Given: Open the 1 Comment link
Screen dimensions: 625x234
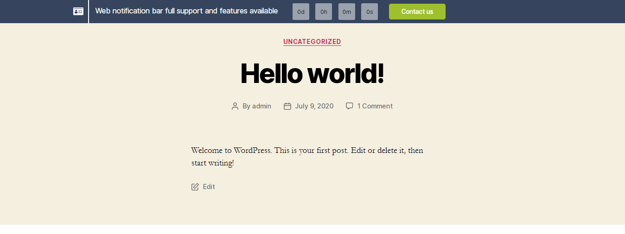Looking at the screenshot, I should tap(375, 106).
